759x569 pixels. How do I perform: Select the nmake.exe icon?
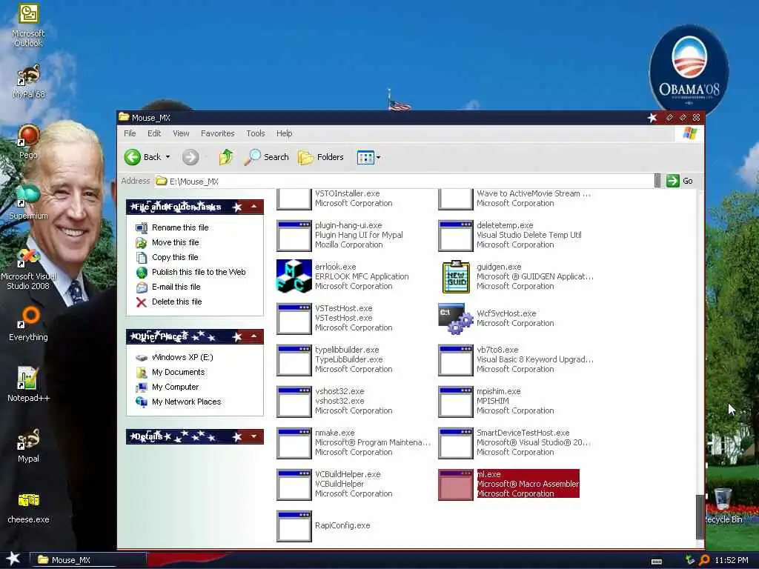pos(294,443)
